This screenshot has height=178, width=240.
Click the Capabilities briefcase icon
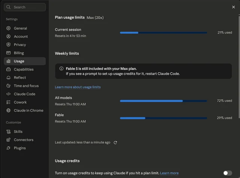pos(8,69)
